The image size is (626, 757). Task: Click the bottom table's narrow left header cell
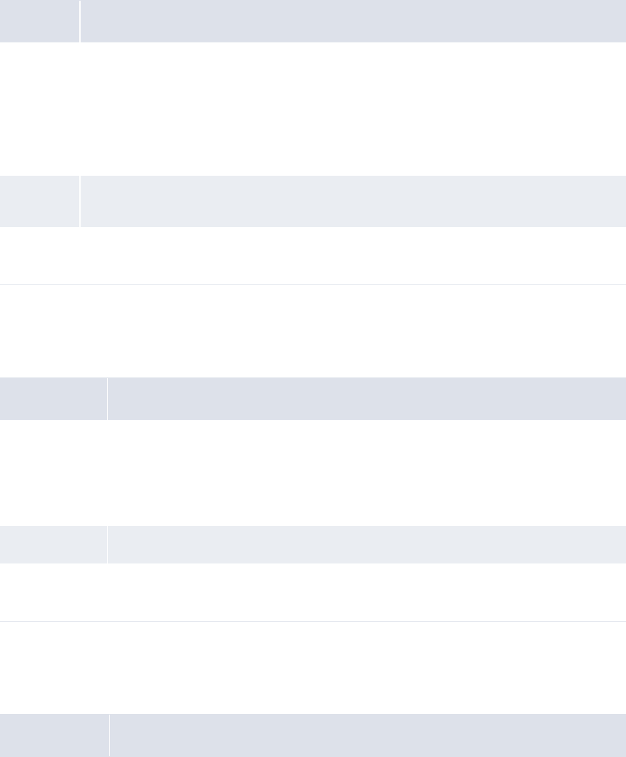(x=55, y=735)
